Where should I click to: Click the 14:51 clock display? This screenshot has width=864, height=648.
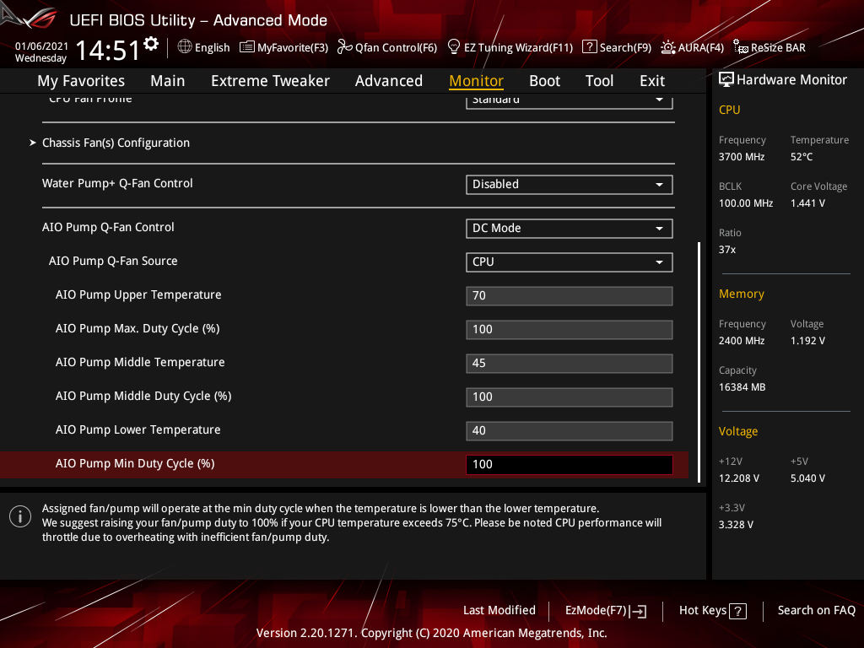tap(107, 50)
